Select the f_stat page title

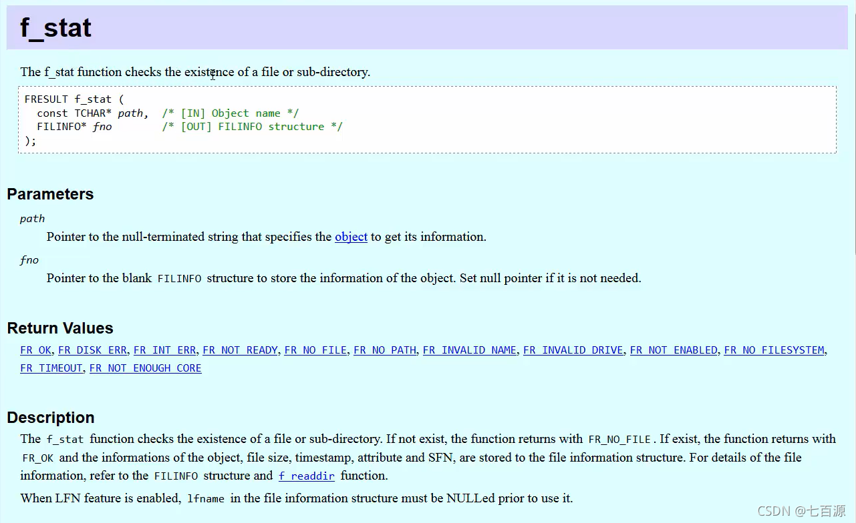coord(56,28)
